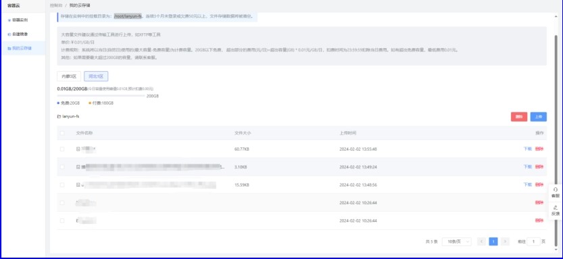Viewport: 563px width, 259px height.
Task: Go to previous page with left arrow
Action: pyautogui.click(x=481, y=242)
